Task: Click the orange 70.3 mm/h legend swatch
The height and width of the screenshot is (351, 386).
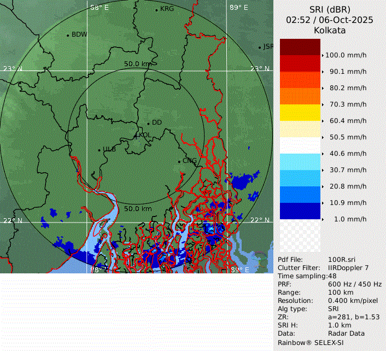Action: pyautogui.click(x=300, y=96)
